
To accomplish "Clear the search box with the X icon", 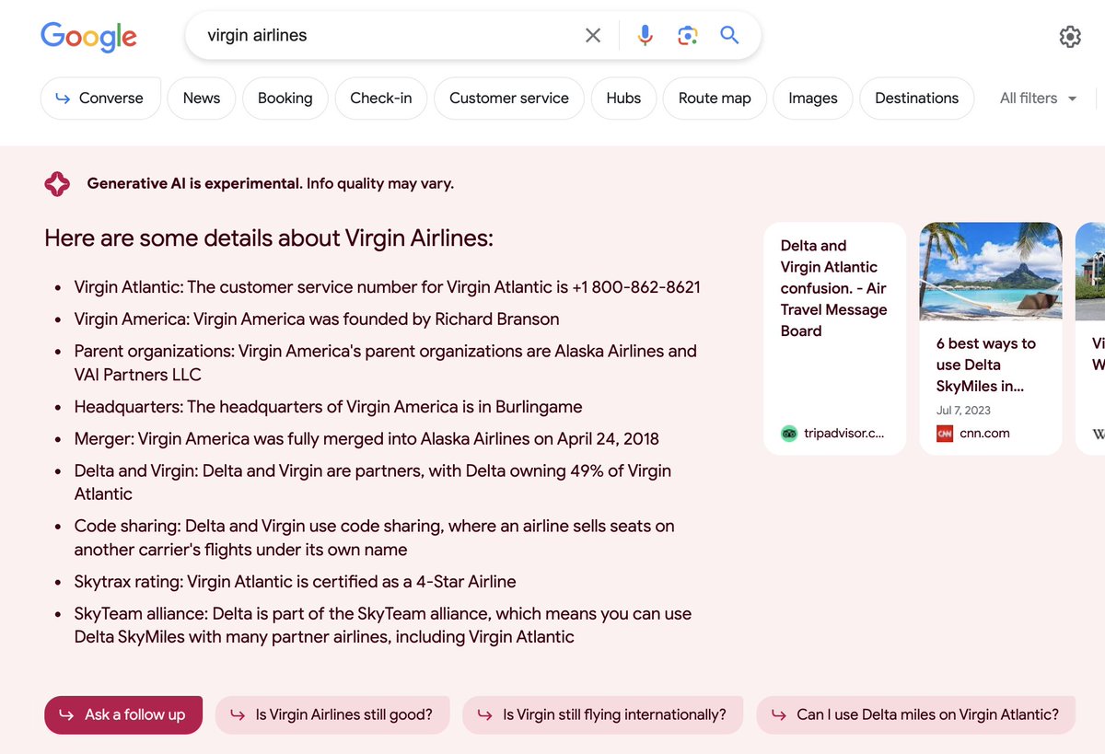I will [593, 35].
